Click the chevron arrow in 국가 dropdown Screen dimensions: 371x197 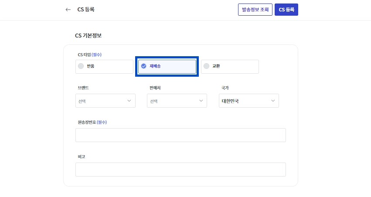point(273,101)
